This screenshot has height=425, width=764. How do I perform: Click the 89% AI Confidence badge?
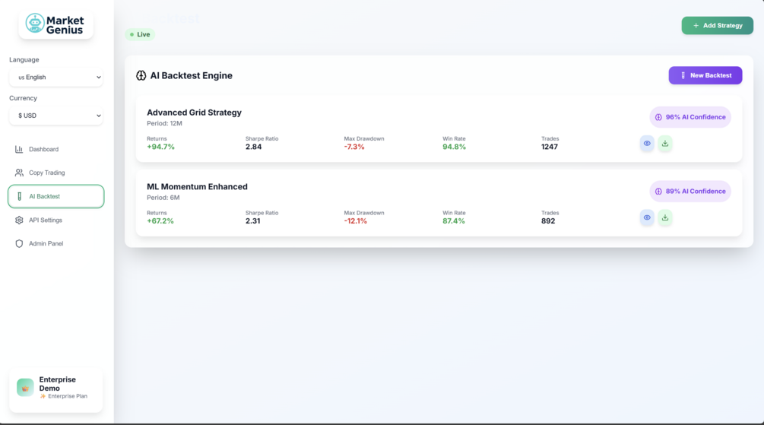690,192
